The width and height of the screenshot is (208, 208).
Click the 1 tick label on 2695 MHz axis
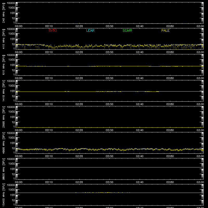tap(14, 127)
